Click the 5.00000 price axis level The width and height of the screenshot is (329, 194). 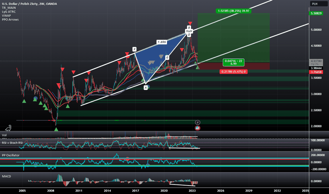click(316, 30)
